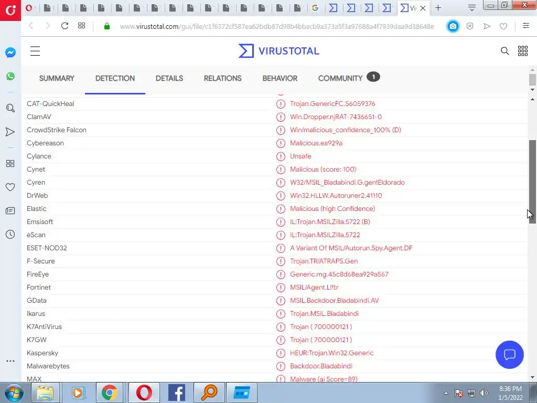Image resolution: width=537 pixels, height=403 pixels.
Task: Switch to the Google tab
Action: [315, 8]
